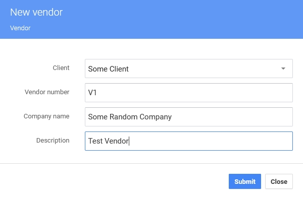303x199 pixels.
Task: Close the New vendor dialog
Action: tap(279, 181)
